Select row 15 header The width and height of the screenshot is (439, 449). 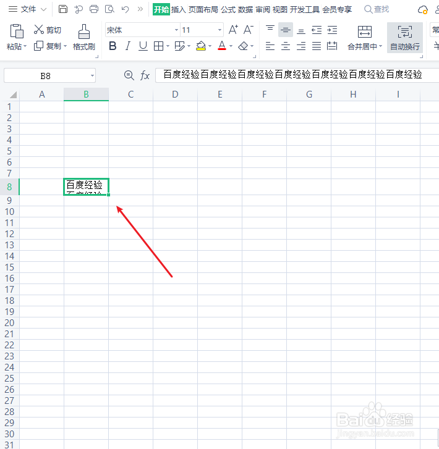(9, 267)
